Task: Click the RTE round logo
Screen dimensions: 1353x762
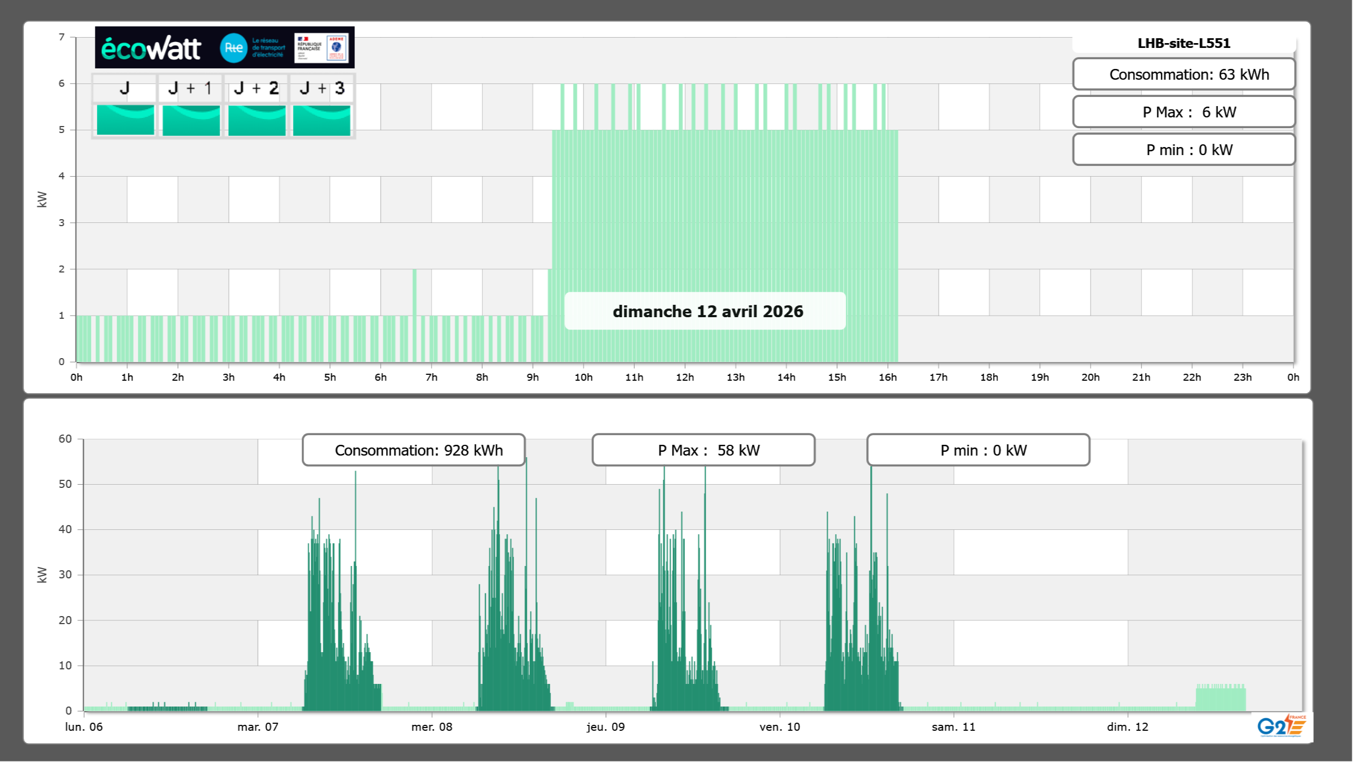Action: pos(233,48)
